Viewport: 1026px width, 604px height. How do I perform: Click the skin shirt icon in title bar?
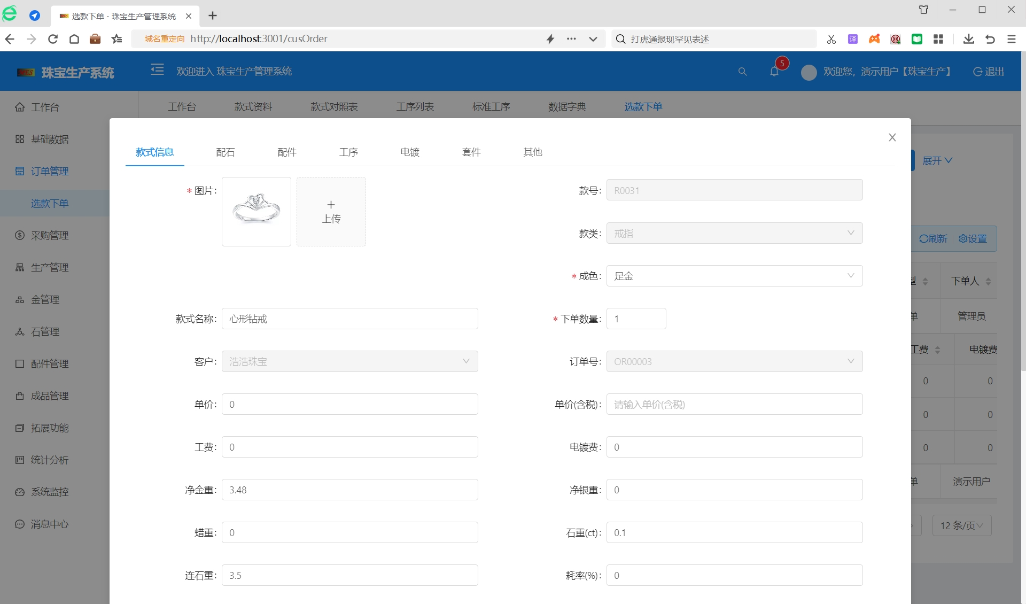click(x=924, y=10)
